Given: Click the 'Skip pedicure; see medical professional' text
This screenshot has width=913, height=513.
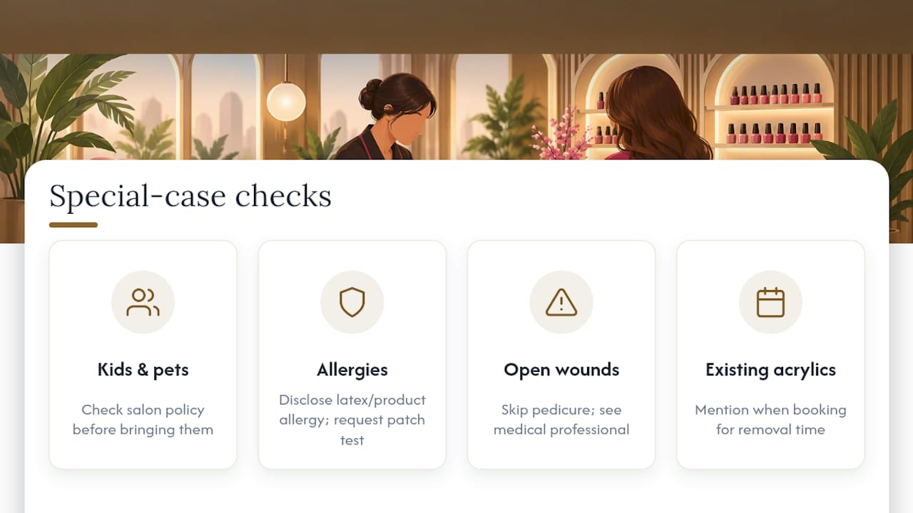Looking at the screenshot, I should pyautogui.click(x=561, y=420).
